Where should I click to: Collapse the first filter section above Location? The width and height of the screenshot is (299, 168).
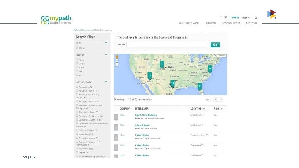click(x=106, y=42)
